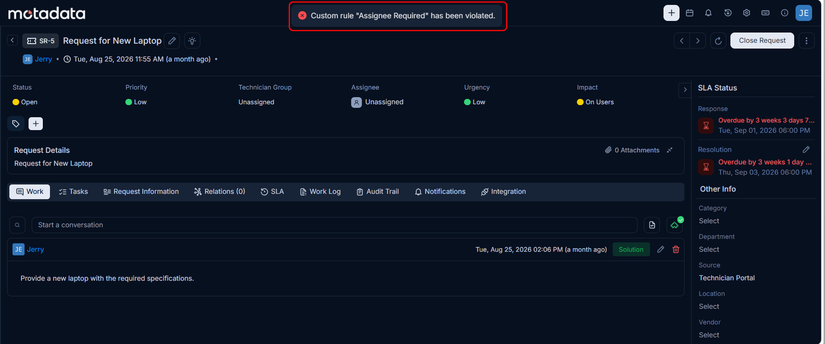Expand the Request Details panel

click(x=670, y=150)
